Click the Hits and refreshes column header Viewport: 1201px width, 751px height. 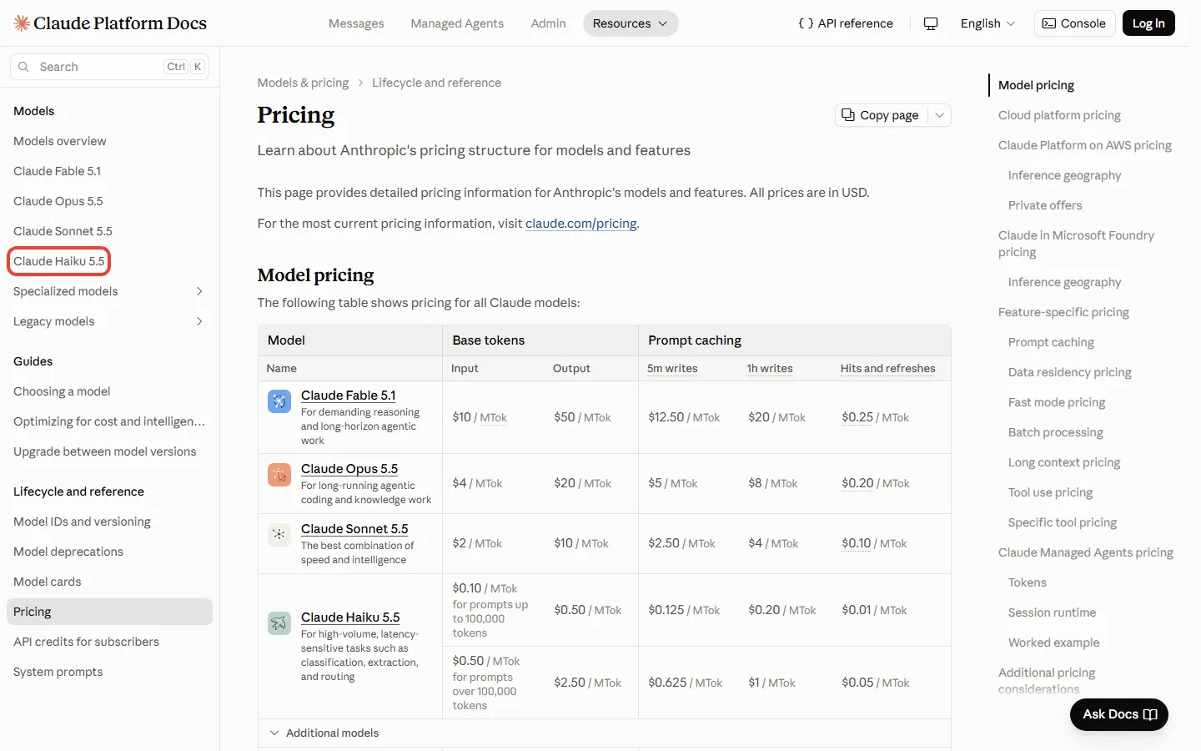(x=888, y=368)
